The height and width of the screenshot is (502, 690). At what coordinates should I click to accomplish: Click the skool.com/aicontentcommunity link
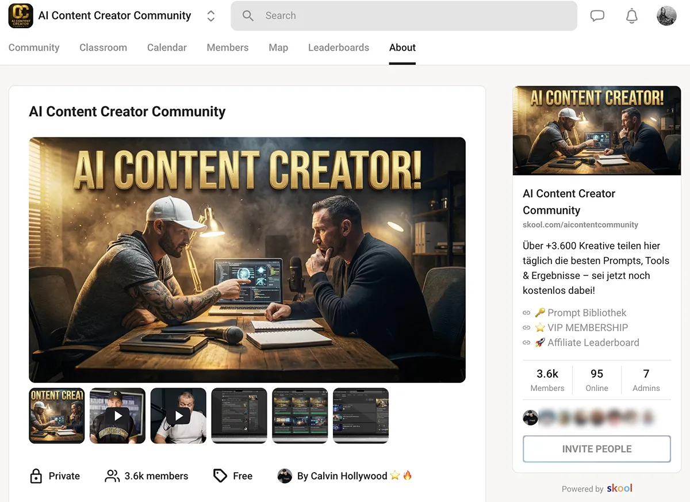coord(580,225)
